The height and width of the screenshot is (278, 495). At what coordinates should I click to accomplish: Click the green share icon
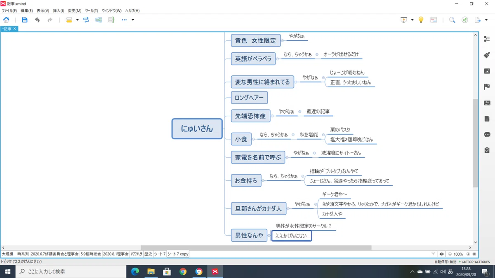tap(465, 20)
